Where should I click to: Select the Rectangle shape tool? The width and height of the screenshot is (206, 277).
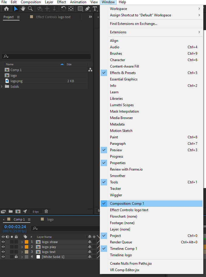click(x=80, y=9)
